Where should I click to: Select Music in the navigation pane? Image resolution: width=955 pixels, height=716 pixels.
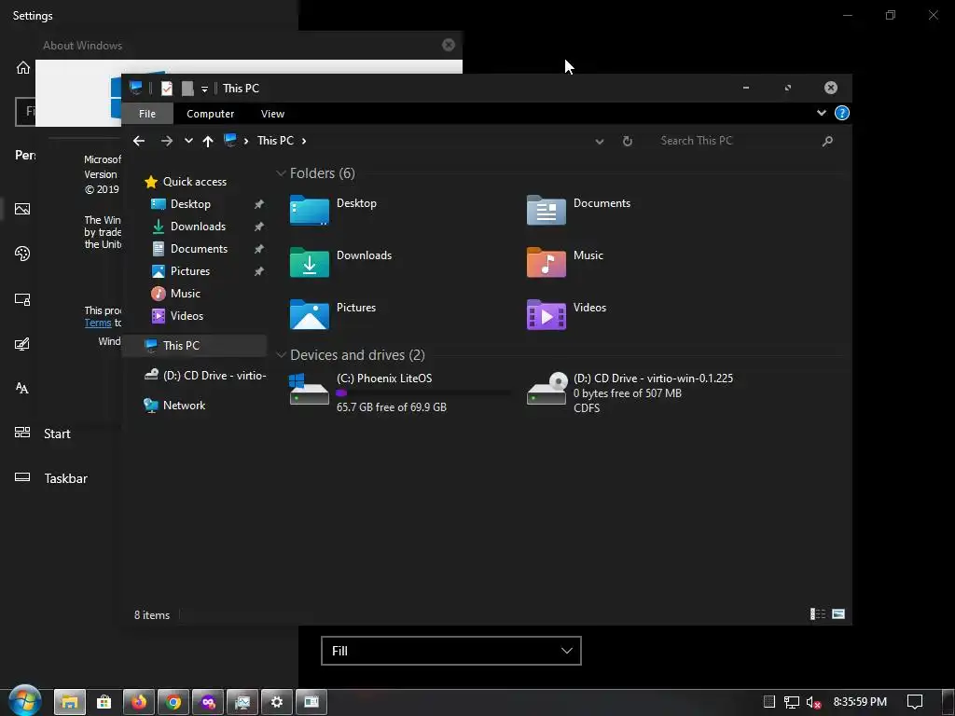175,294
